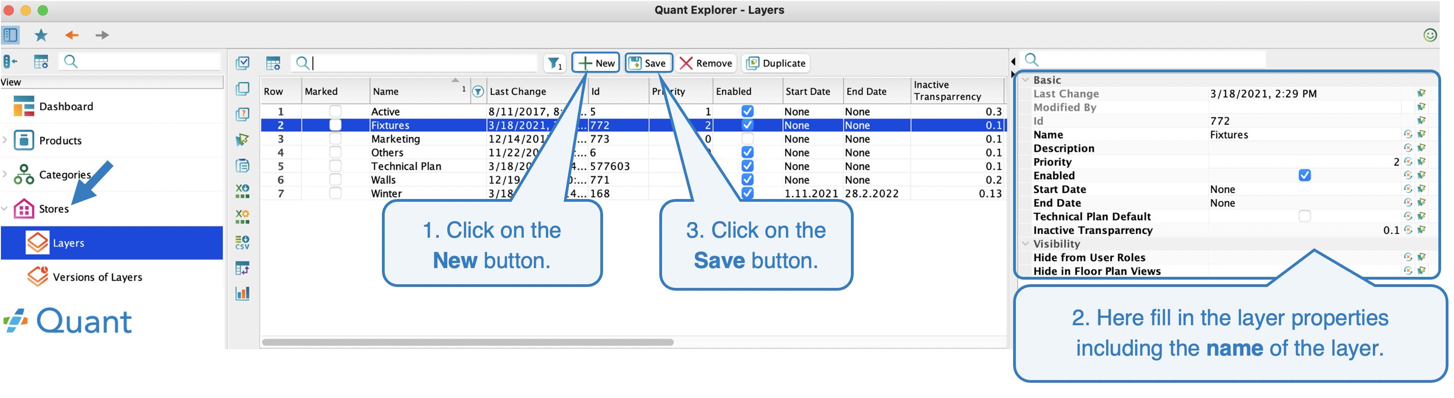This screenshot has width=1454, height=398.
Task: Check the Technical Plan Default checkbox
Action: click(1304, 216)
